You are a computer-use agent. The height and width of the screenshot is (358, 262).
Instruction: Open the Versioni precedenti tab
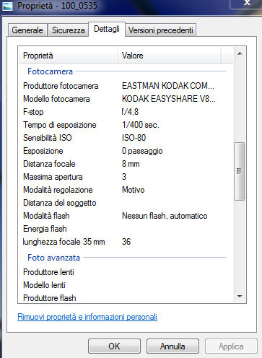(x=161, y=30)
